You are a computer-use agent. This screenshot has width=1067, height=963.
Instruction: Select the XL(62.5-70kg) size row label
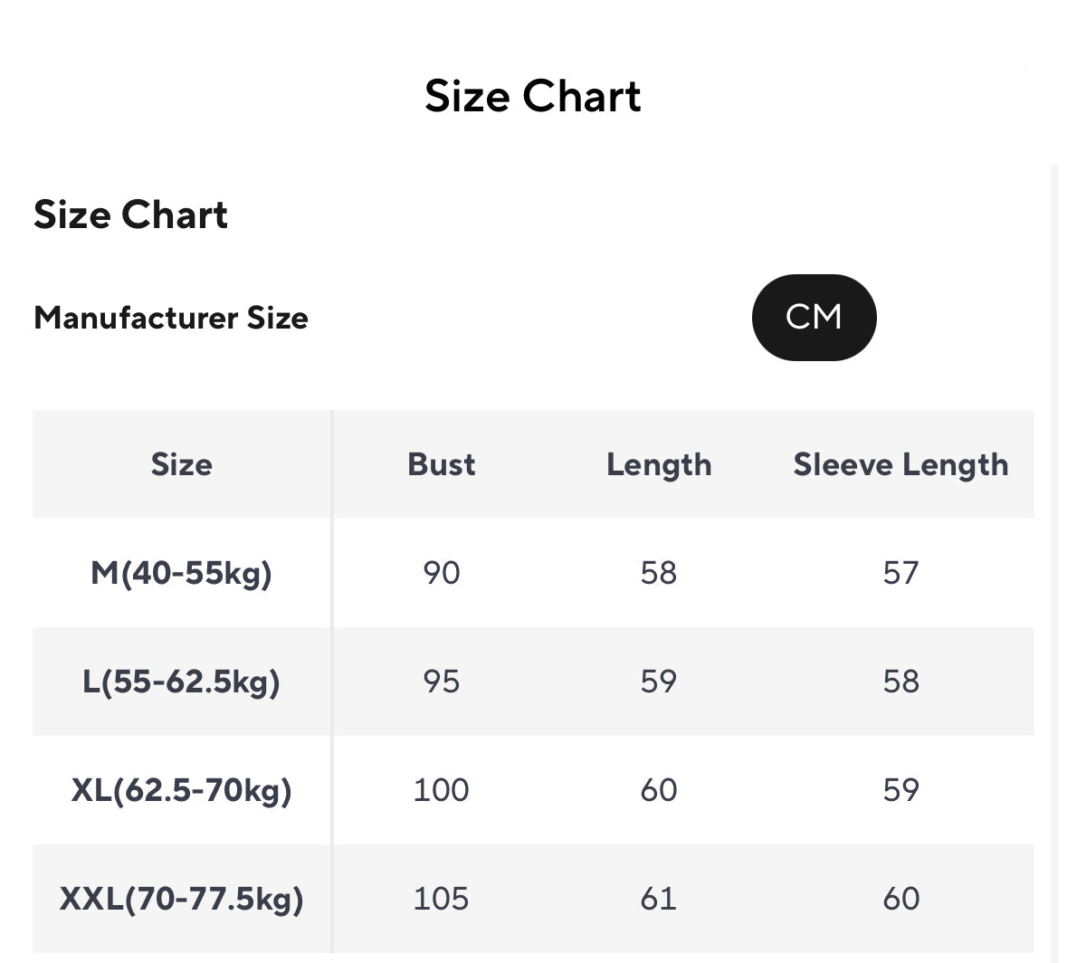click(x=182, y=790)
